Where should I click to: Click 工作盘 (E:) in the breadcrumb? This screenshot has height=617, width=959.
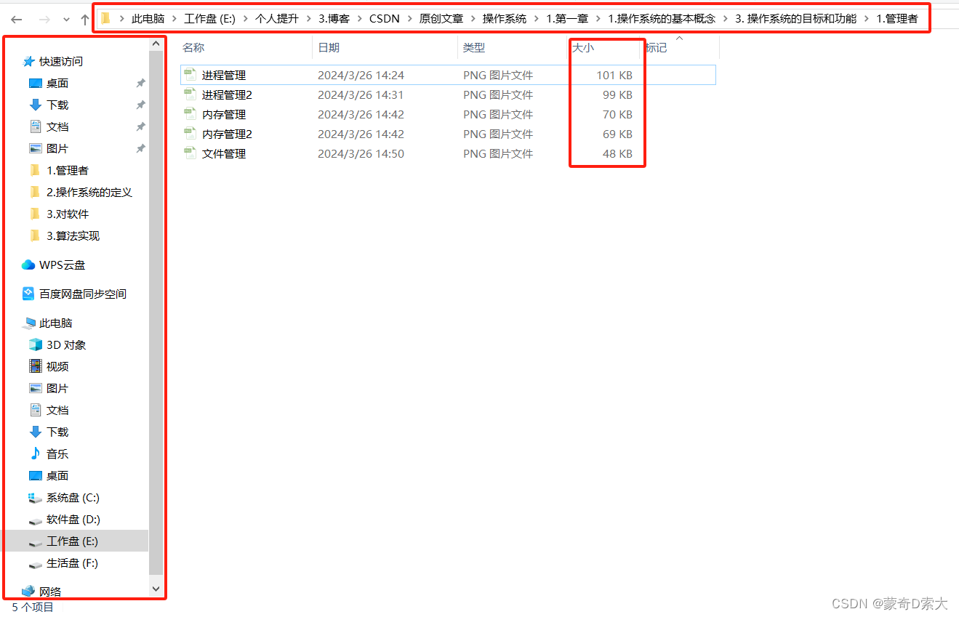(x=209, y=19)
